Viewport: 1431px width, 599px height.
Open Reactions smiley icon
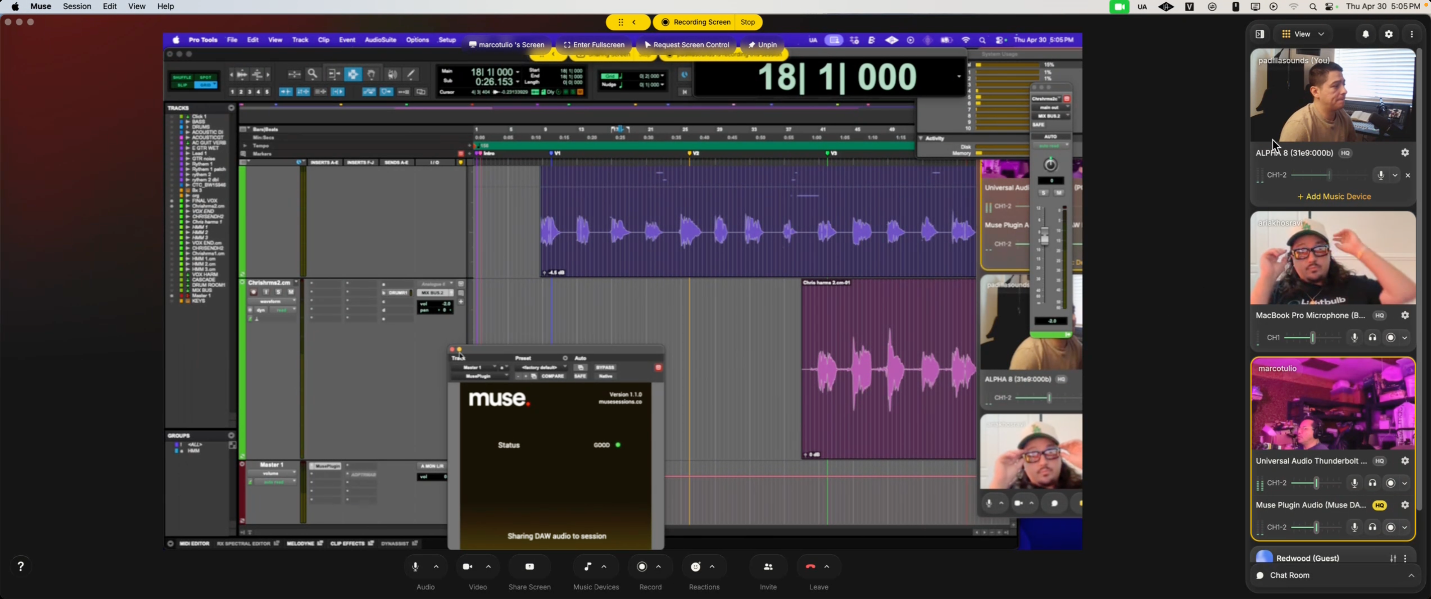point(696,566)
